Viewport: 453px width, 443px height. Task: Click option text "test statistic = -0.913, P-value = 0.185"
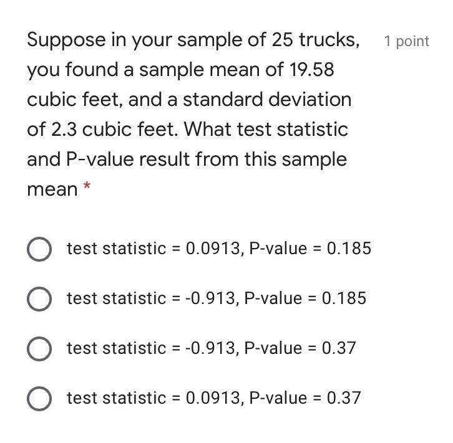[217, 298]
